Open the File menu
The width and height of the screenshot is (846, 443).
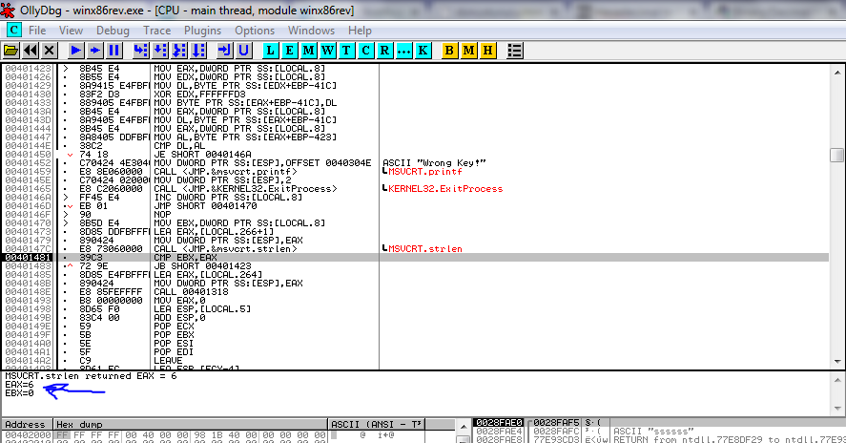[x=37, y=31]
